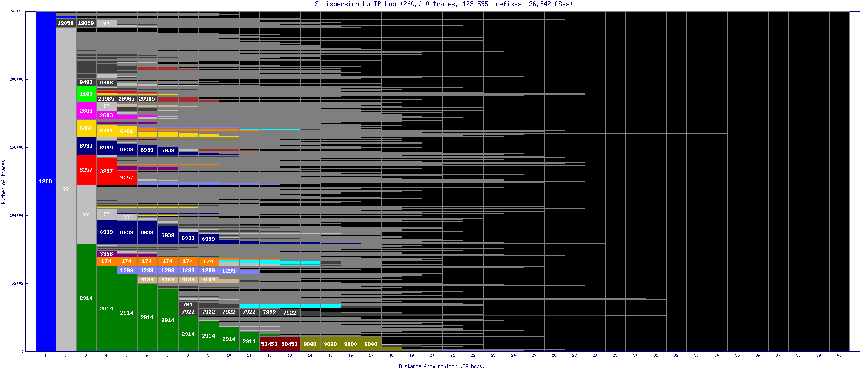Click the 'Number of traces' y-axis label

4,182
